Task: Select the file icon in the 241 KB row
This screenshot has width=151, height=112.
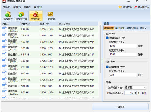Action: point(4,29)
